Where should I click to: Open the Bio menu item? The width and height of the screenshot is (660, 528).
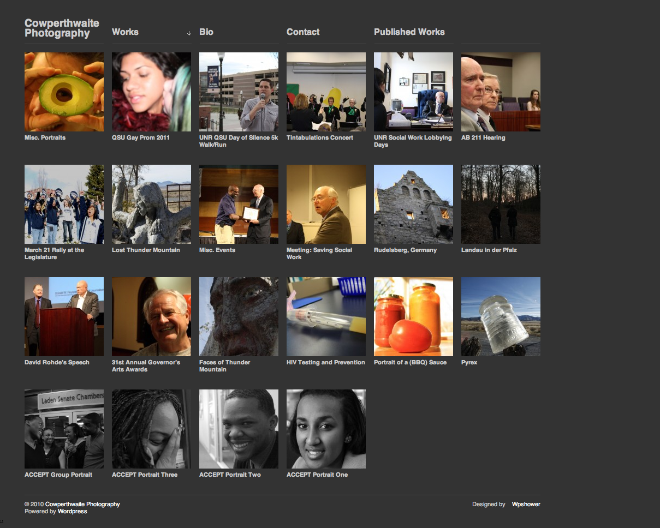(206, 32)
